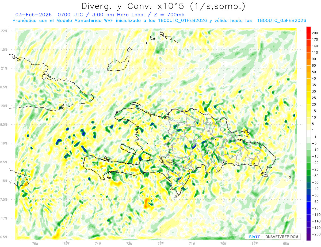Click the orange segment between 60 and 90
This screenshot has width=321, height=247.
coord(308,62)
